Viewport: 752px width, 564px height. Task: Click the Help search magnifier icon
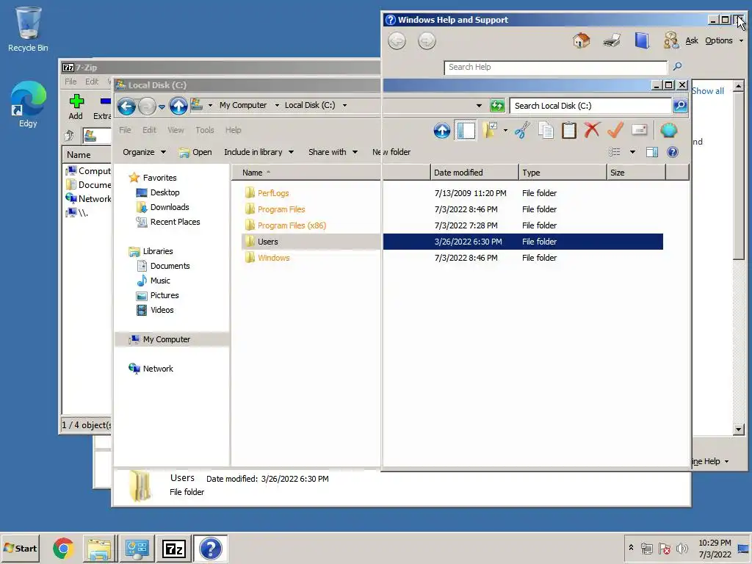tap(677, 66)
